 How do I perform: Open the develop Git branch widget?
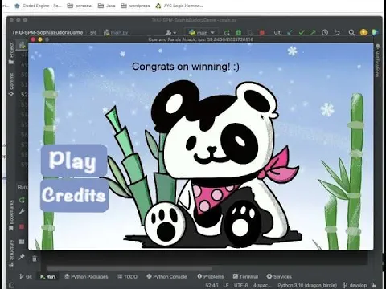[355, 285]
